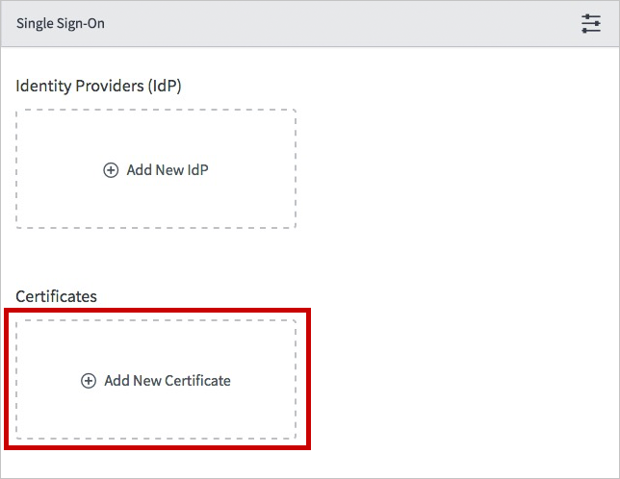Click the plus icon beside Add New Certificate
The image size is (620, 479).
(89, 381)
